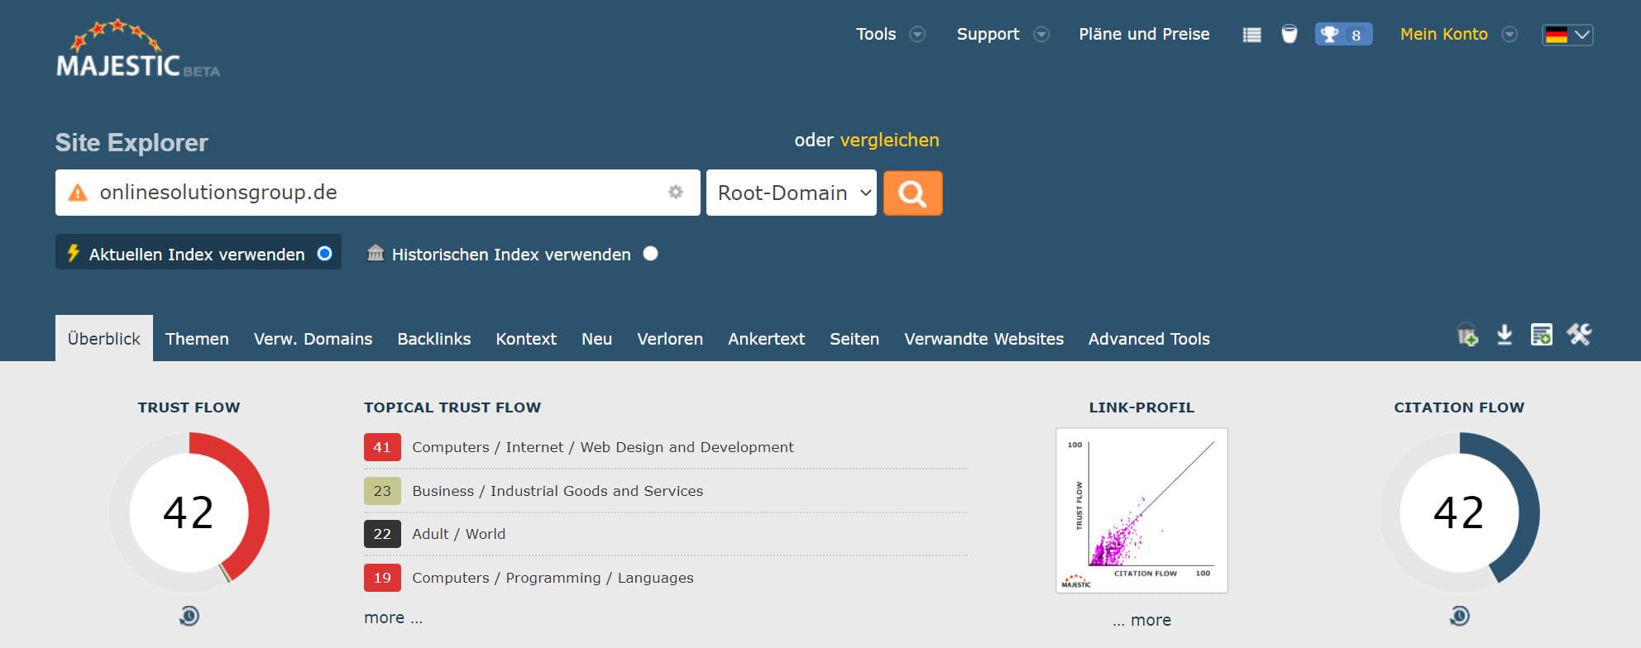Open the list icon in header
The image size is (1641, 648).
pyautogui.click(x=1251, y=35)
